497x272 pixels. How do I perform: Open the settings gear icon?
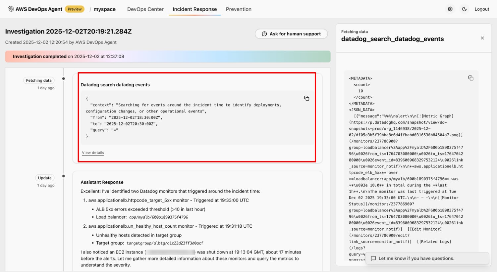coord(450,9)
